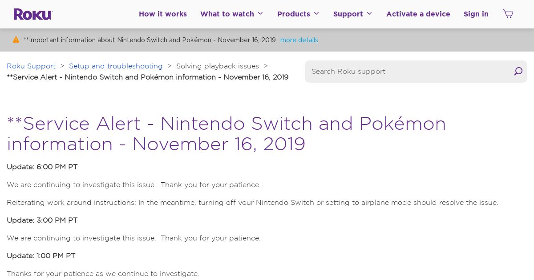Screen dimensions: 534x280
Task: Click the Service Alert page heading
Action: (227, 134)
